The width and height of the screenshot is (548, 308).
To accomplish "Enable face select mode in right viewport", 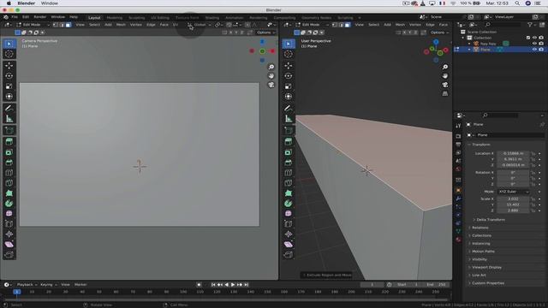I will point(347,25).
